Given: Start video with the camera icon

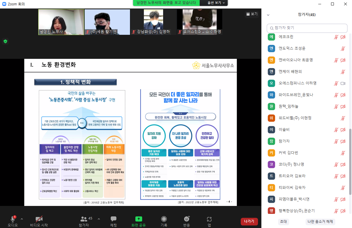Looking at the screenshot, I should point(39,219).
